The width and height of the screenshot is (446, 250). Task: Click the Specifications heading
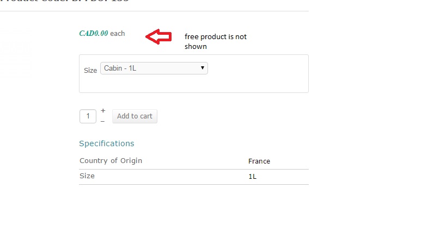107,143
